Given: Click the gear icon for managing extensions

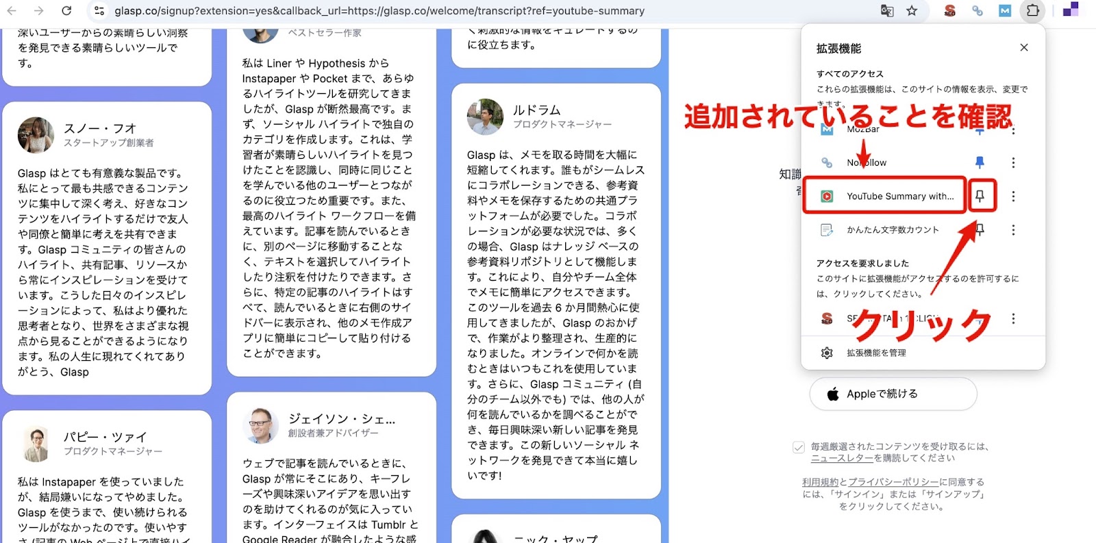Looking at the screenshot, I should pos(827,353).
